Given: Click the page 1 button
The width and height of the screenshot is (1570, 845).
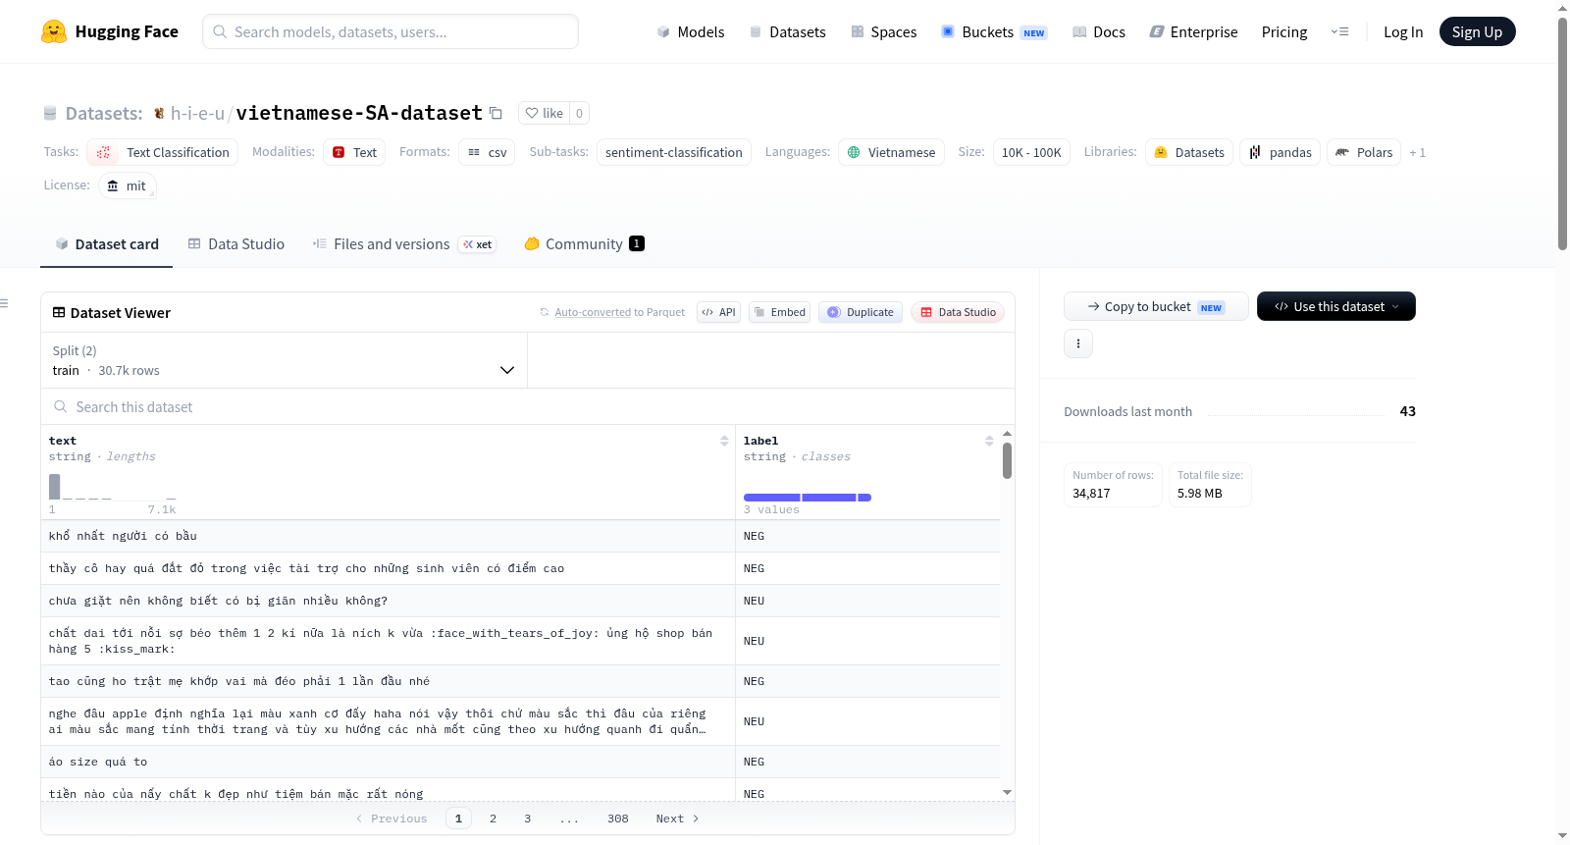Looking at the screenshot, I should pyautogui.click(x=458, y=819).
